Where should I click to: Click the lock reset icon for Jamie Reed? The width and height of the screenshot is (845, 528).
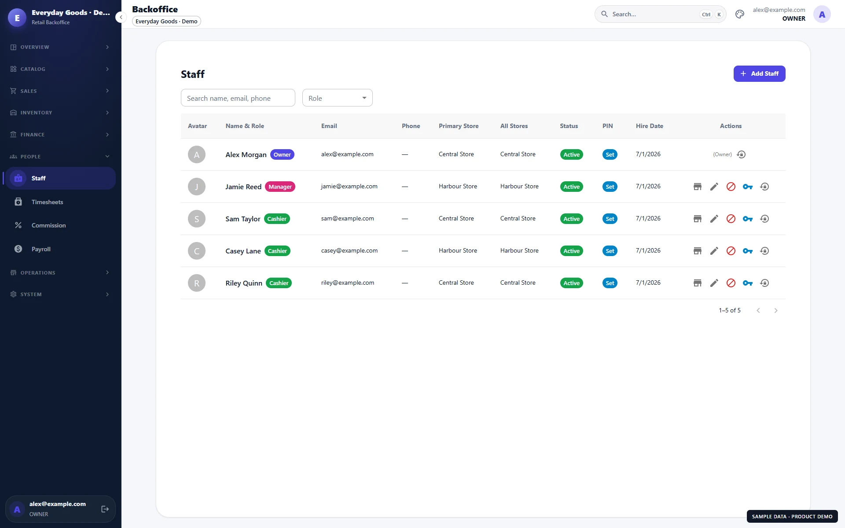(x=764, y=187)
